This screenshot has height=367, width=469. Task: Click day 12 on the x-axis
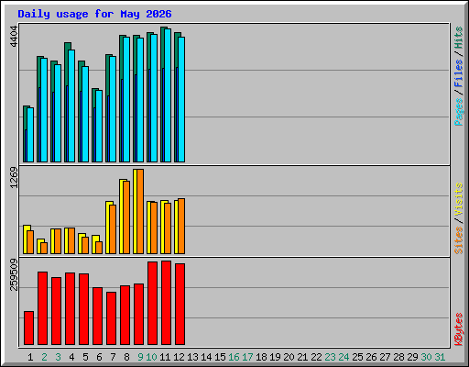[179, 357]
